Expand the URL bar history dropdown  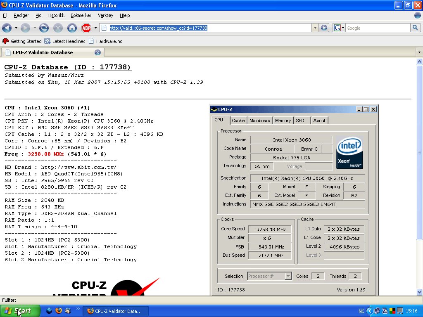pyautogui.click(x=315, y=28)
